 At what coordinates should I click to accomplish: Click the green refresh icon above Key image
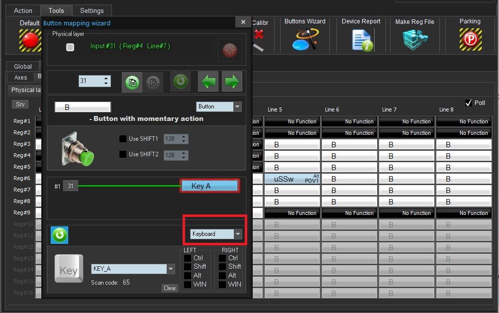click(59, 235)
